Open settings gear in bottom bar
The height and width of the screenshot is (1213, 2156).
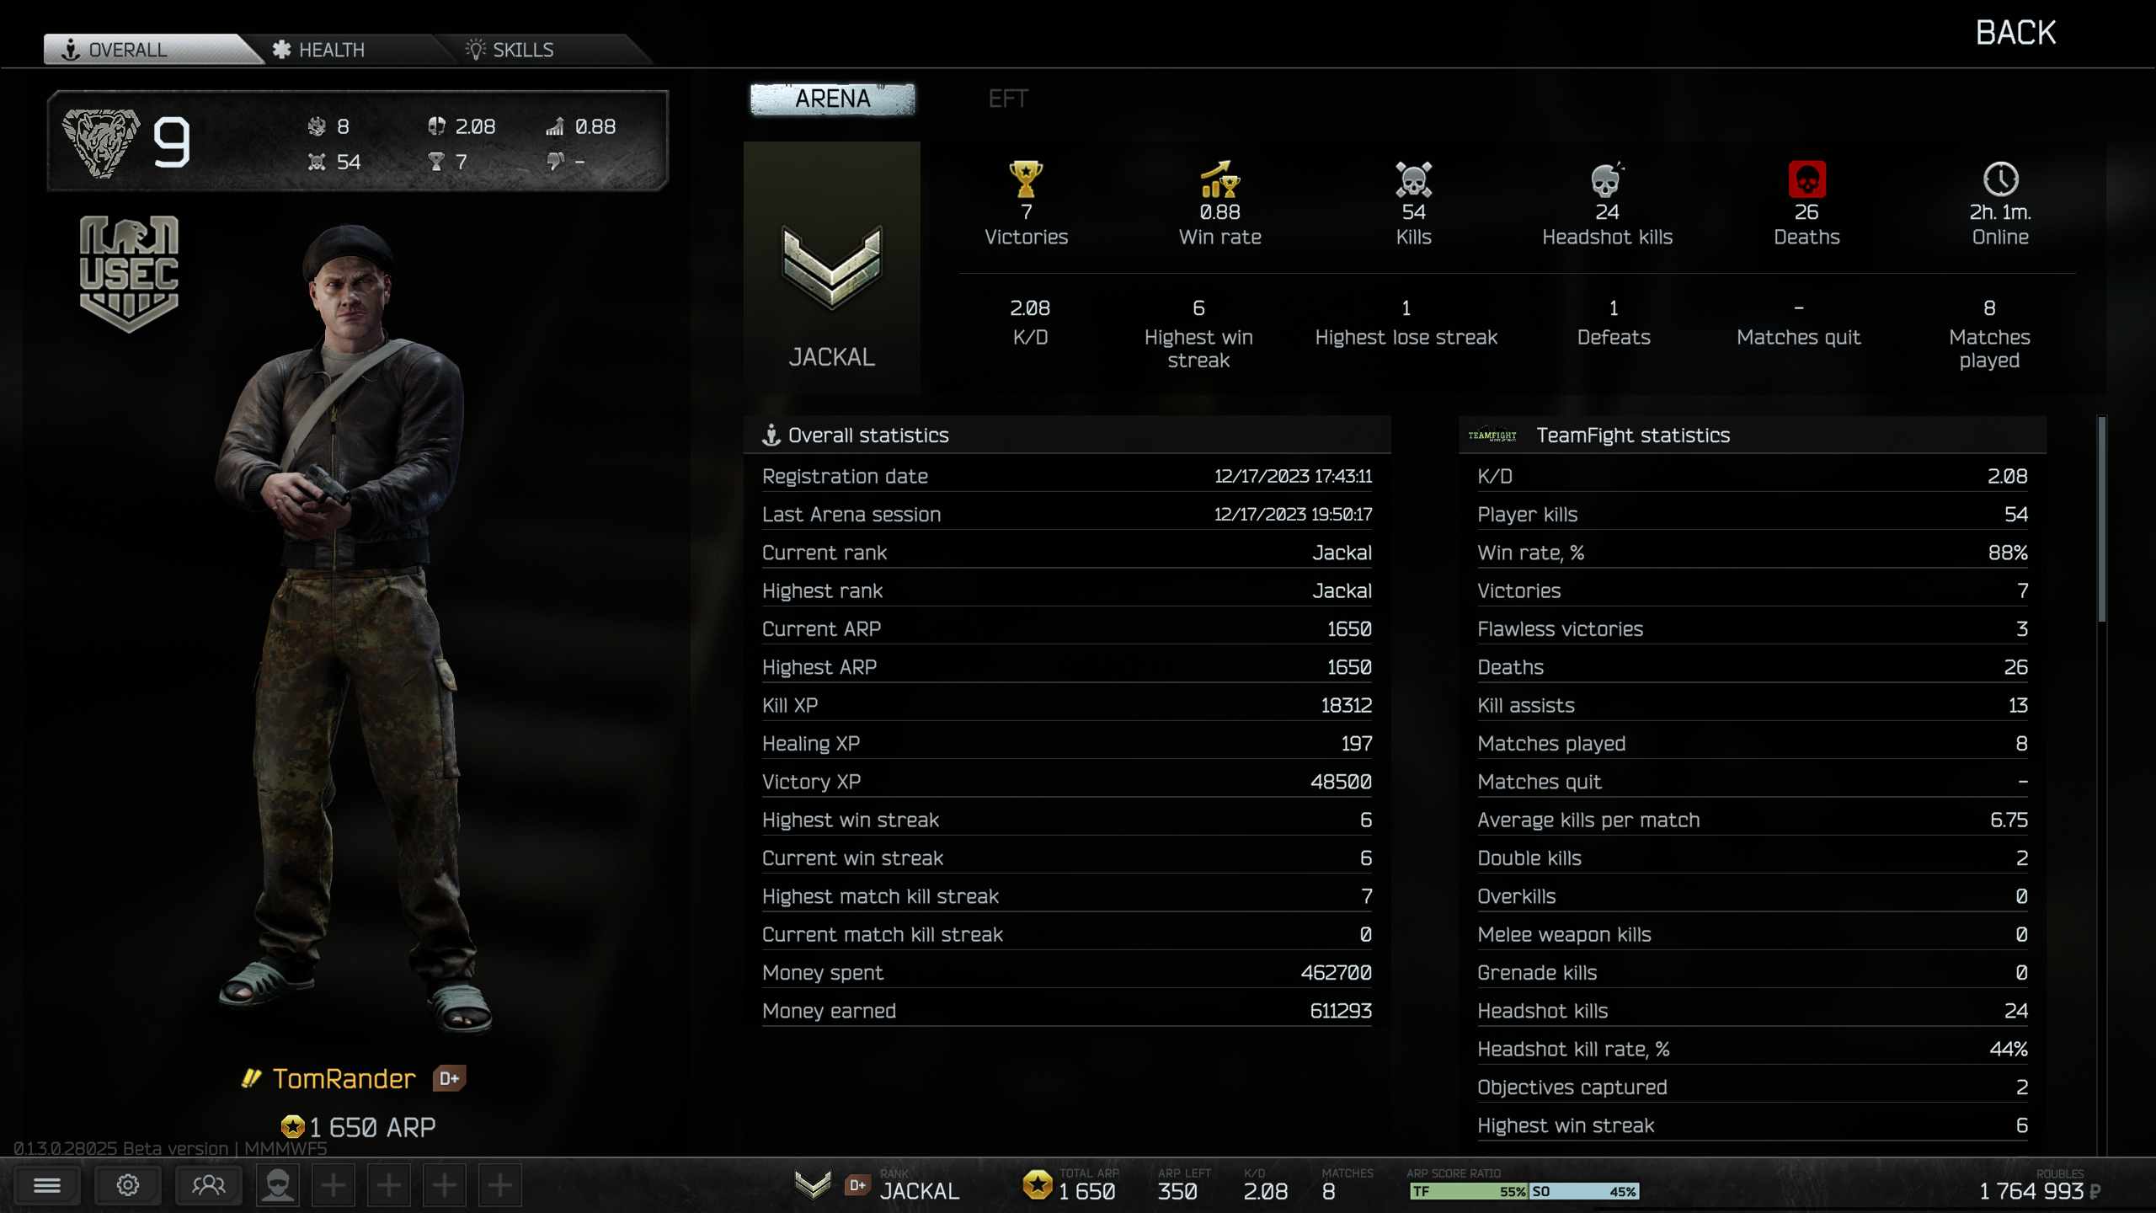[x=128, y=1185]
